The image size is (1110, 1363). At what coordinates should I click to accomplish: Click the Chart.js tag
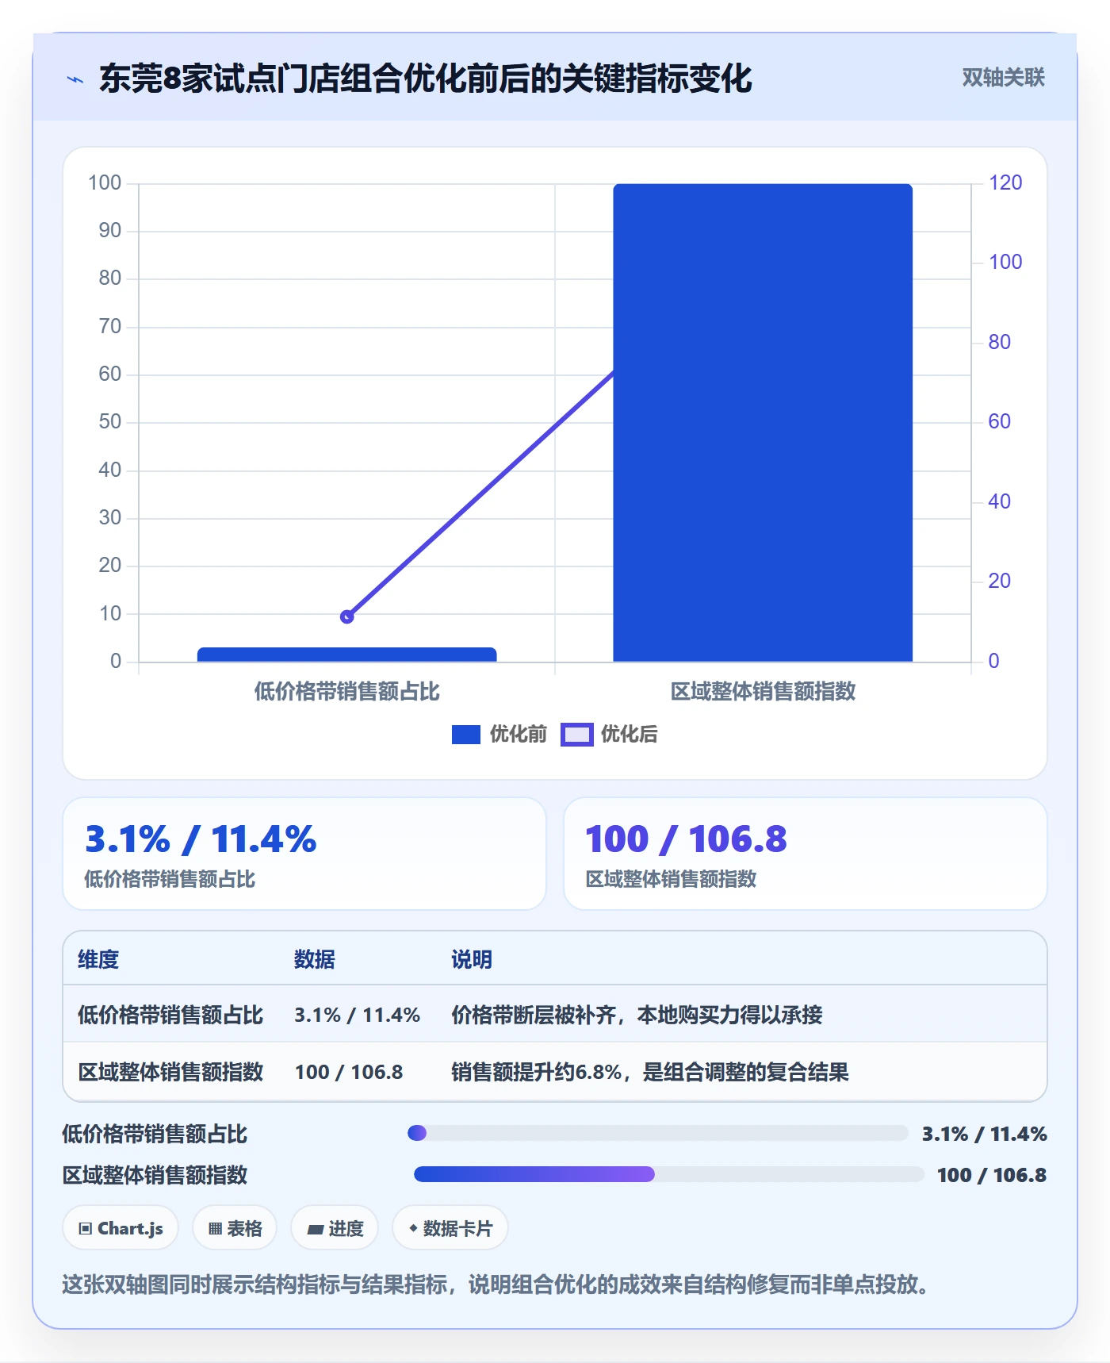point(121,1228)
